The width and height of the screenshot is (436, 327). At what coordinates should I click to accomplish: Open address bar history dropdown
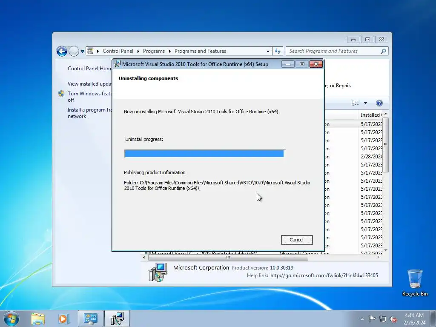point(268,51)
